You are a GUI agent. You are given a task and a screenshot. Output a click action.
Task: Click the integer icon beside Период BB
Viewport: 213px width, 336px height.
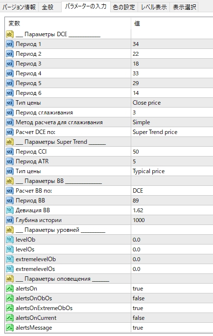(10, 201)
